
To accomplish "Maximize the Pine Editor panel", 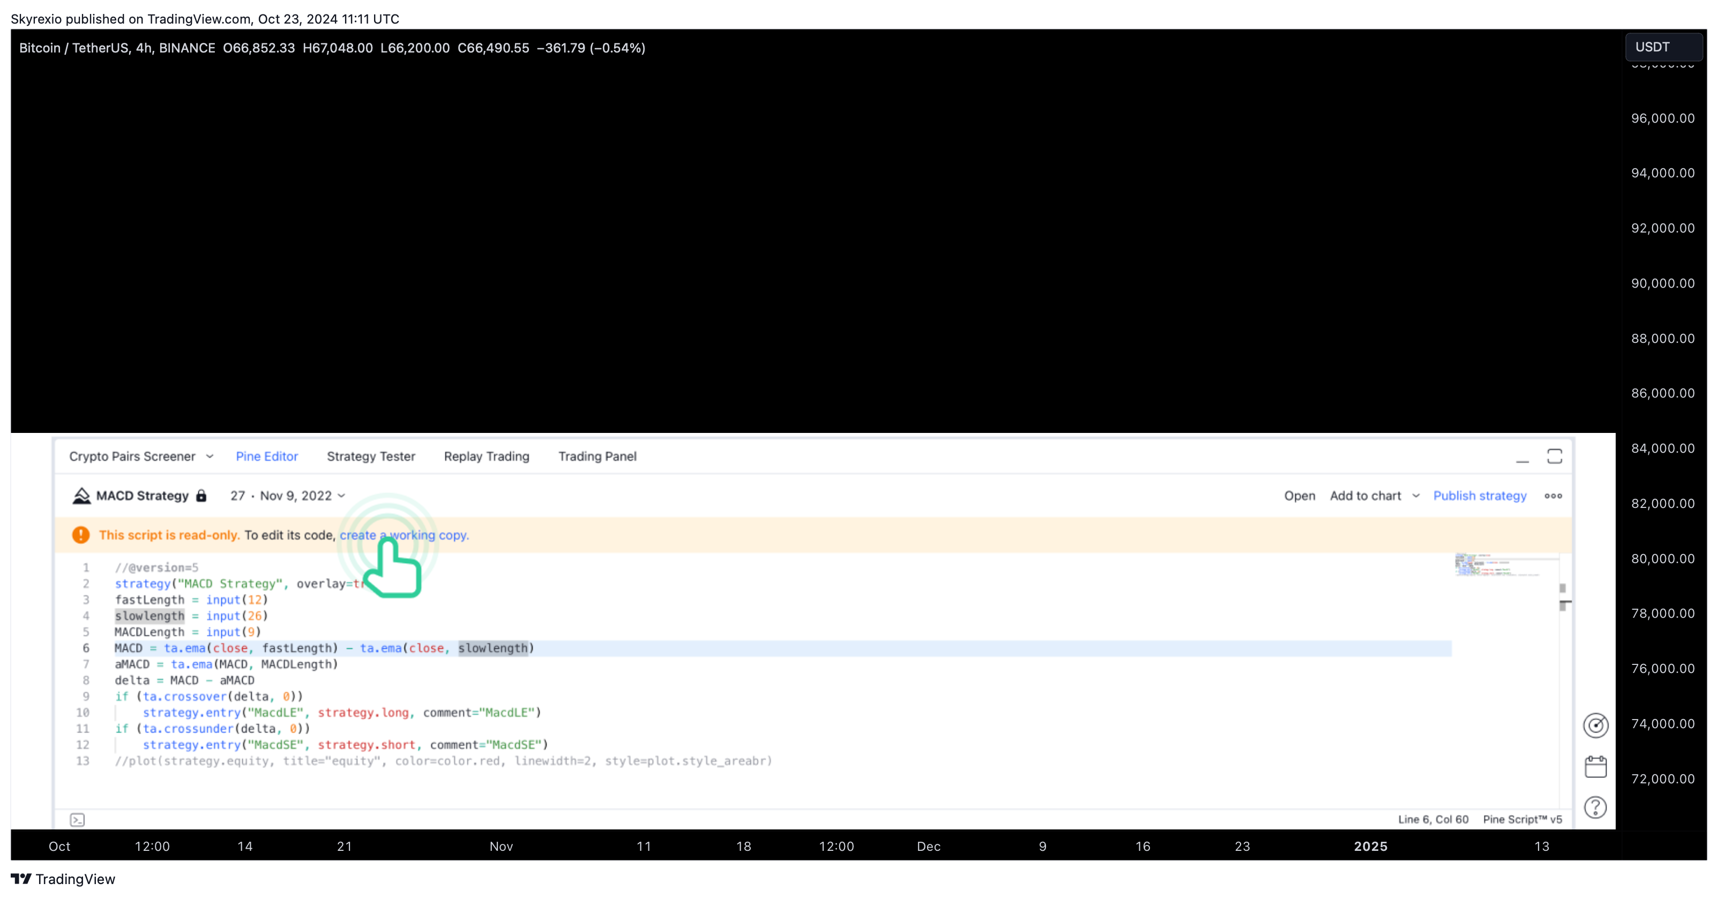I will point(1555,457).
